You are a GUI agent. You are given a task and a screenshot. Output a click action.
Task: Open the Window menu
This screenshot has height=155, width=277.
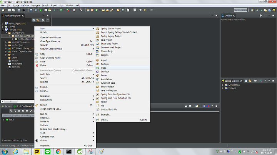(x=69, y=5)
